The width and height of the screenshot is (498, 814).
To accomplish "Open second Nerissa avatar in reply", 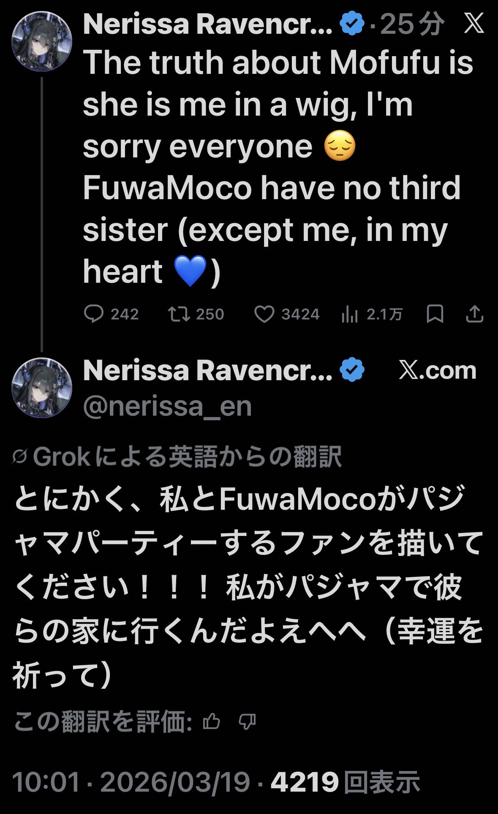I will point(42,388).
